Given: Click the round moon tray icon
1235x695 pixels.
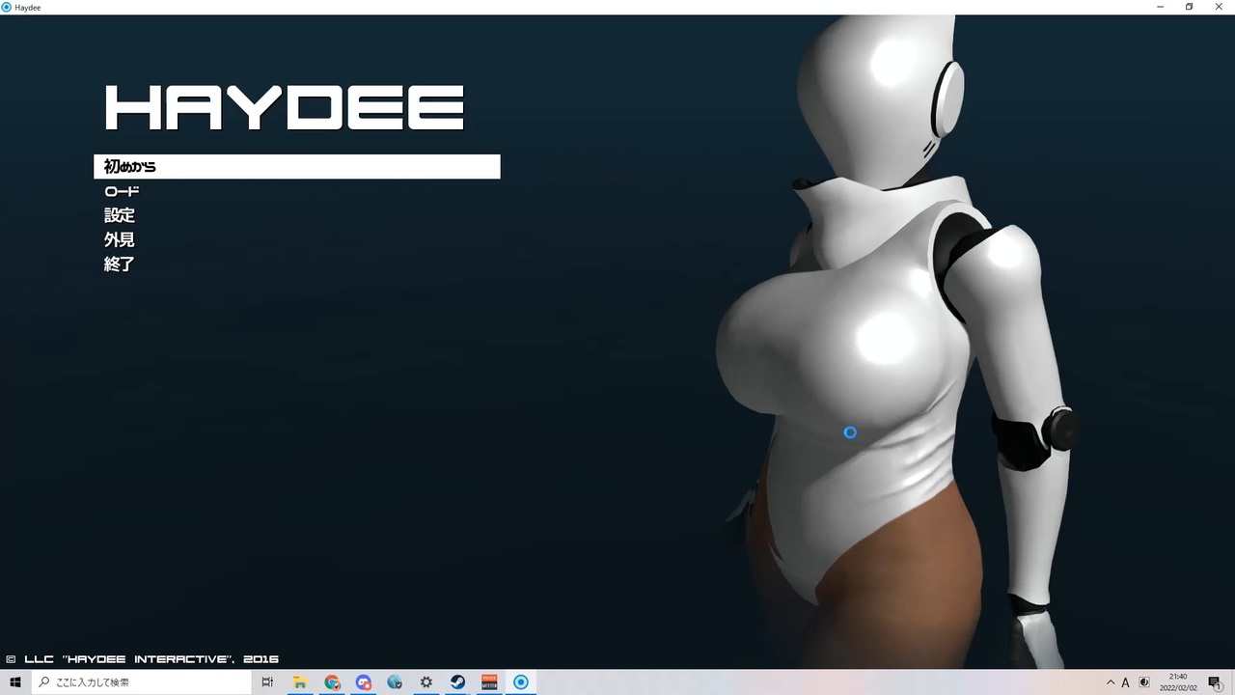Looking at the screenshot, I should (x=1143, y=682).
